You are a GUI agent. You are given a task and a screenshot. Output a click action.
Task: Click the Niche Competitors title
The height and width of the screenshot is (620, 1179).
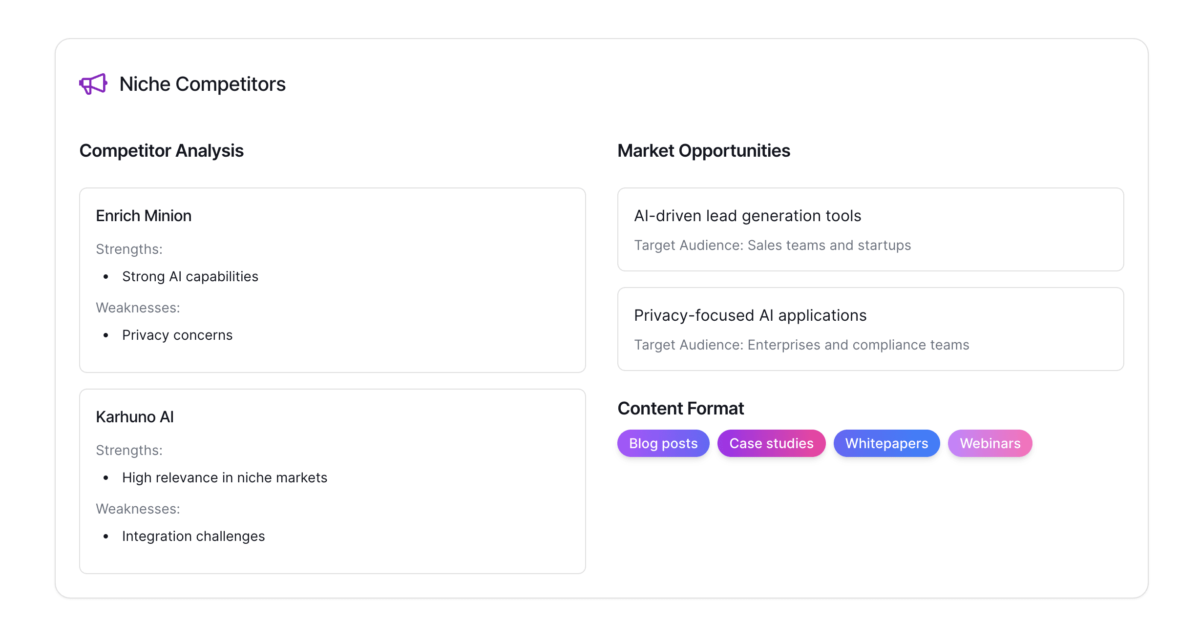[x=202, y=84]
